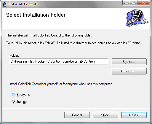The height and width of the screenshot is (124, 152).
Task: Click the Folder: label
Action: pyautogui.click(x=14, y=55)
